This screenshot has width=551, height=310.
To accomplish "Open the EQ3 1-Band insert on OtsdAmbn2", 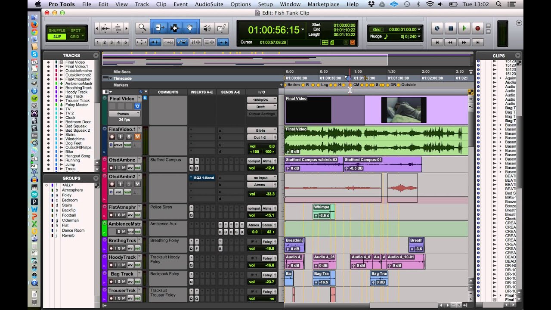I will tap(202, 178).
